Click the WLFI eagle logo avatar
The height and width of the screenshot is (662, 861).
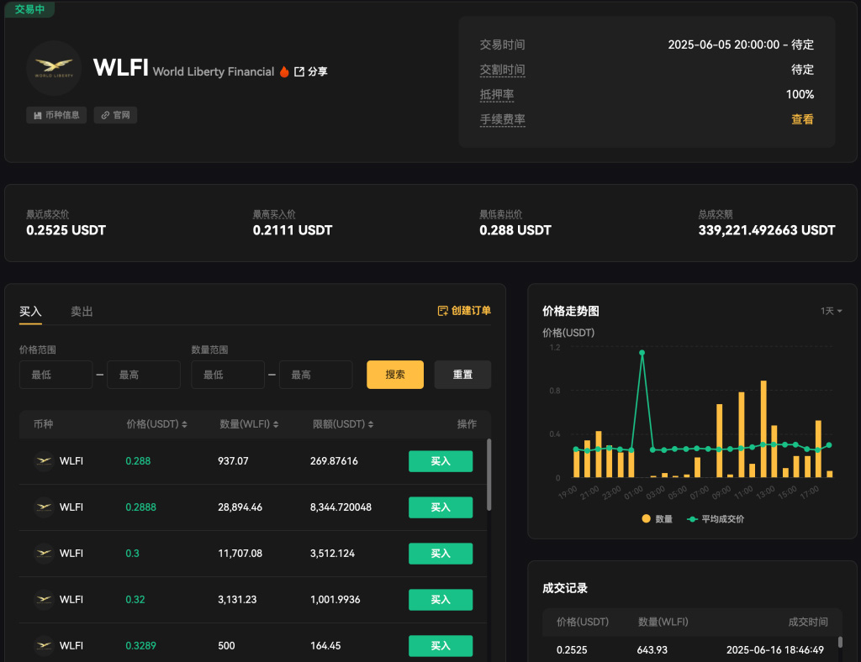53,70
